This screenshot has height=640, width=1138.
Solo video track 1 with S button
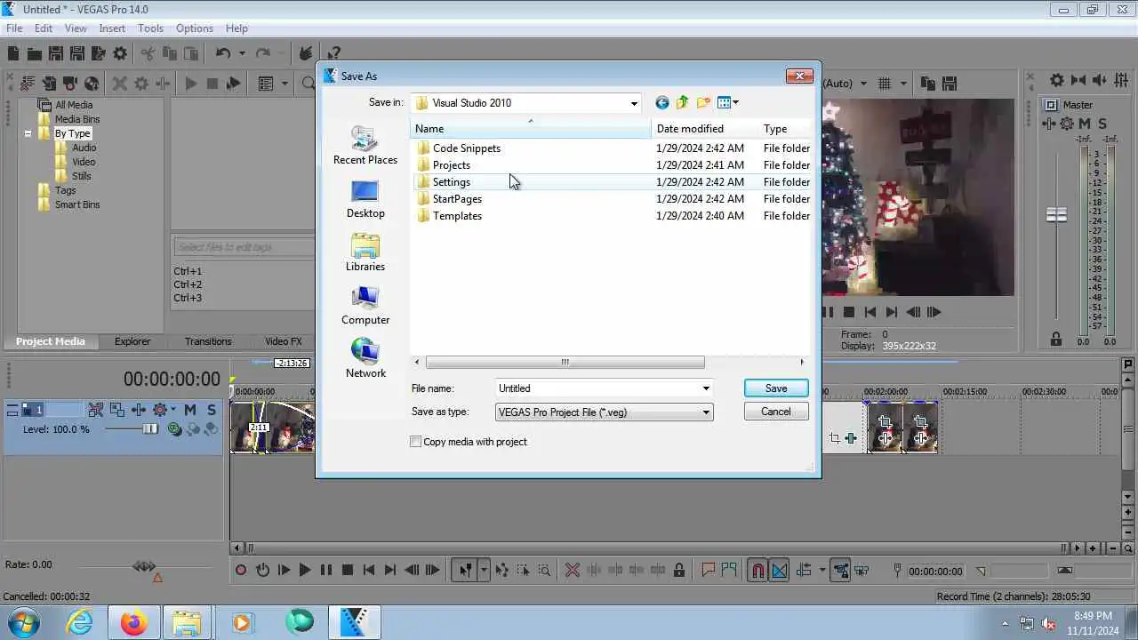pos(212,410)
